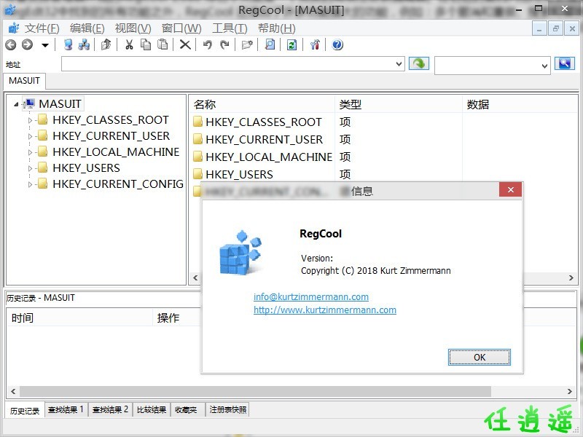Image resolution: width=583 pixels, height=437 pixels.
Task: Click the tools/options toolbar icon
Action: click(x=315, y=45)
